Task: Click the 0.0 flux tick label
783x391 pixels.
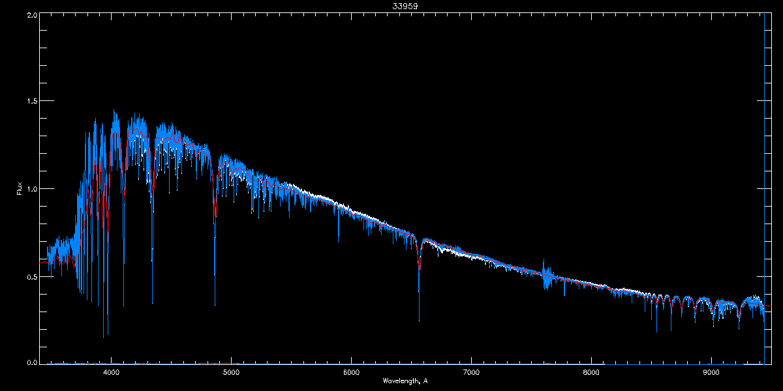Action: coord(31,362)
